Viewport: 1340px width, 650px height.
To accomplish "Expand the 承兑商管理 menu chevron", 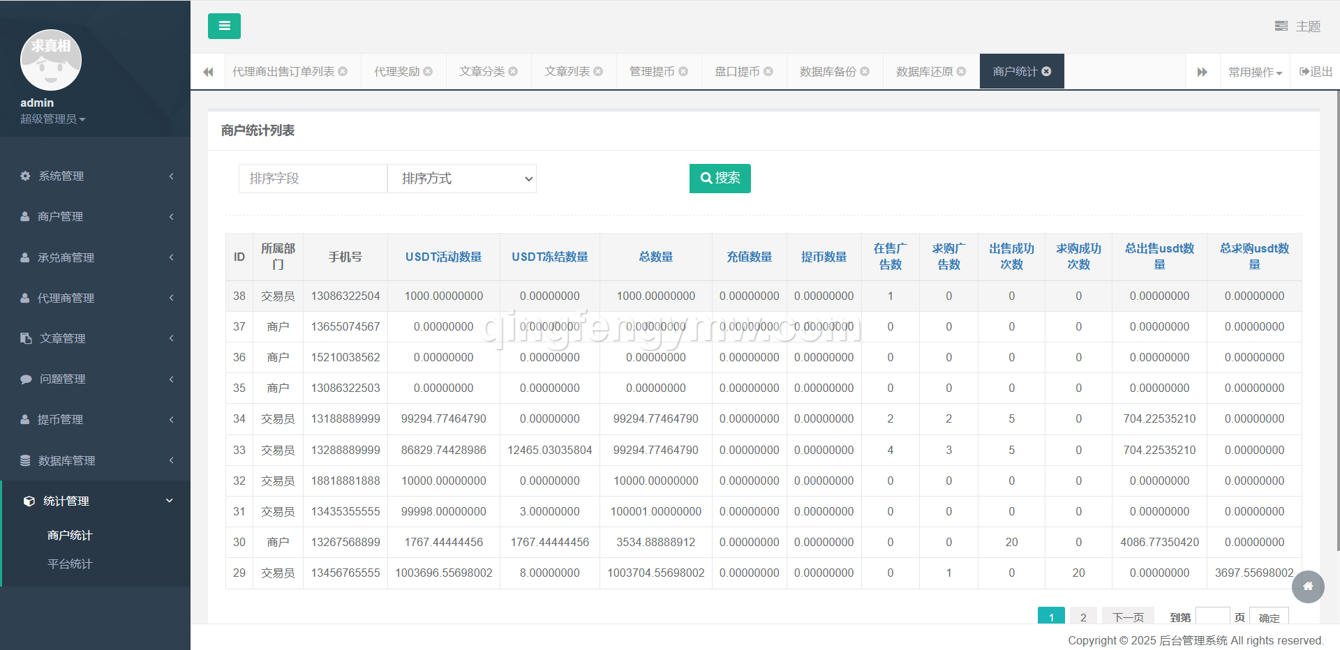I will [171, 257].
